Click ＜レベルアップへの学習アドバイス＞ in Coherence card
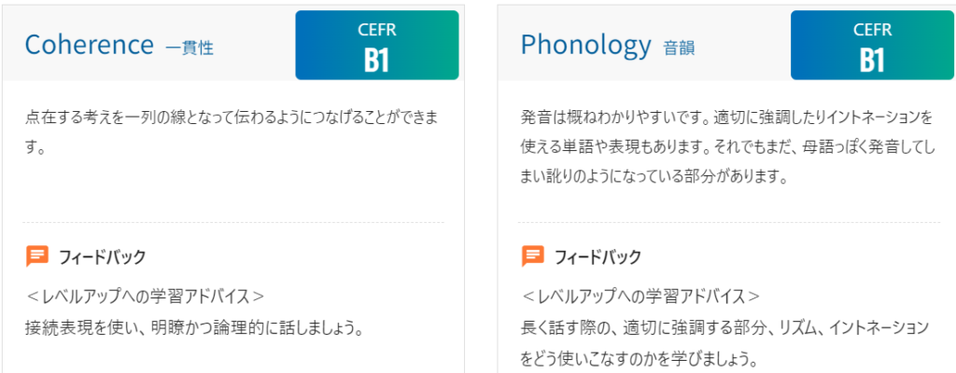 click(x=146, y=297)
